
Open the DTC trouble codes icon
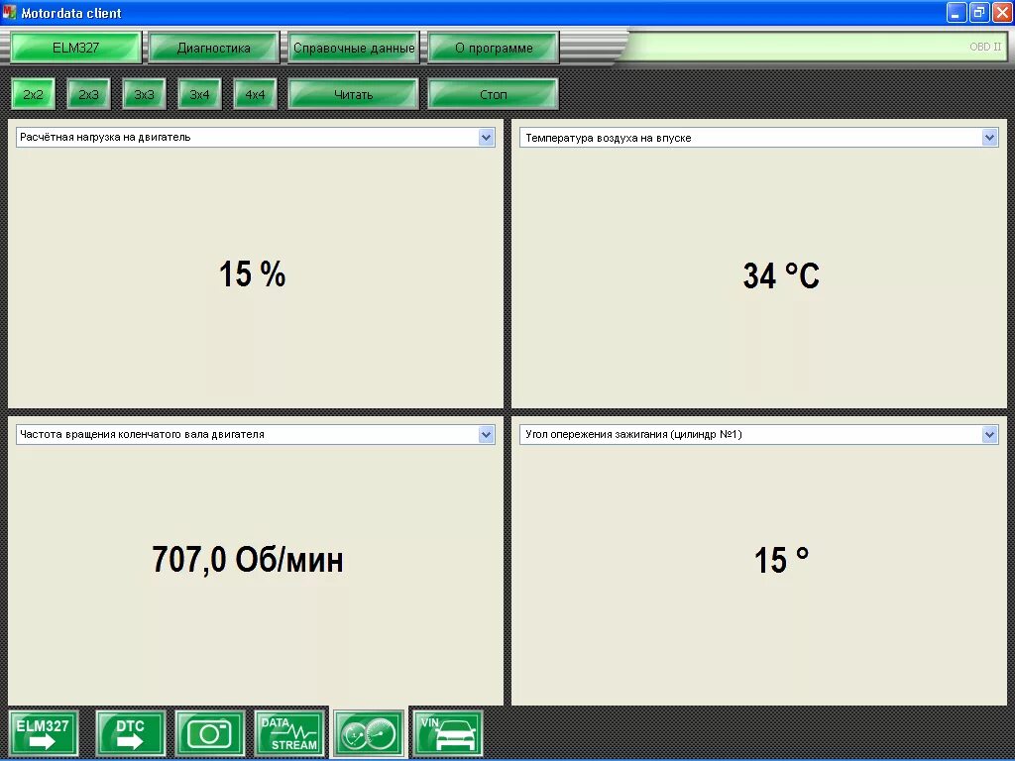(131, 733)
